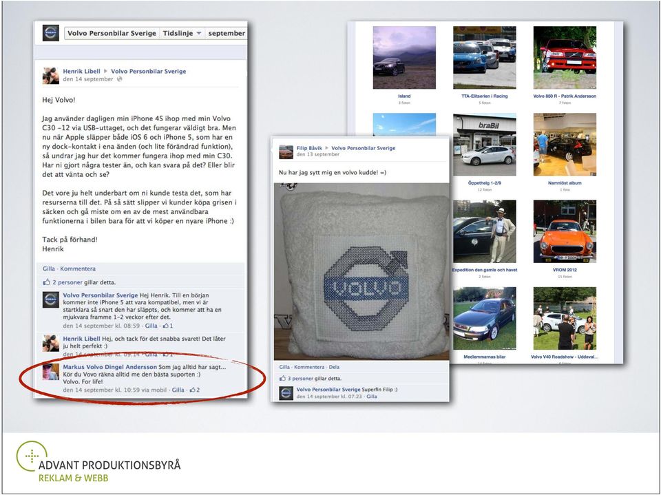Open TTA-Elitserien i Racing album thumbnail
This screenshot has width=661, height=495.
pyautogui.click(x=484, y=57)
